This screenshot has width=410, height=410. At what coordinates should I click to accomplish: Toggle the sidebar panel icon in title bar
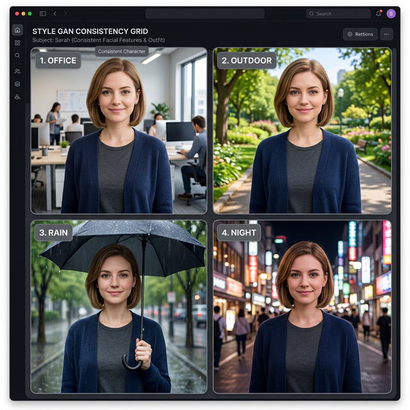pos(43,13)
